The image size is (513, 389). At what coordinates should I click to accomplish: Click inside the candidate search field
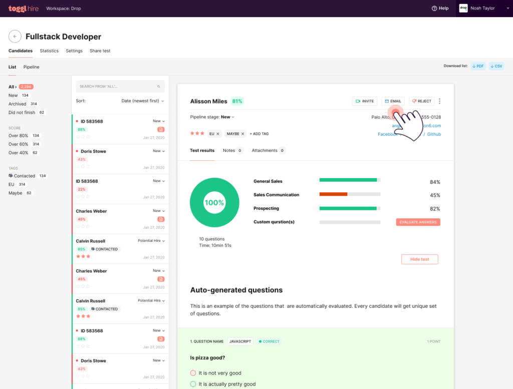tap(115, 87)
